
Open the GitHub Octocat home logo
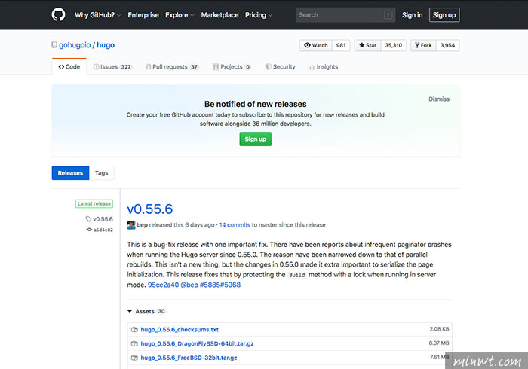pos(58,15)
